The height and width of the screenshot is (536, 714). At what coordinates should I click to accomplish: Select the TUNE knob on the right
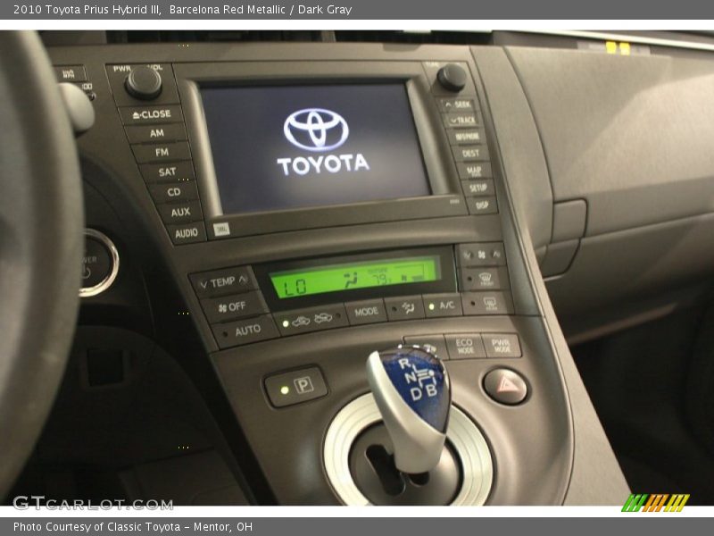tap(452, 78)
